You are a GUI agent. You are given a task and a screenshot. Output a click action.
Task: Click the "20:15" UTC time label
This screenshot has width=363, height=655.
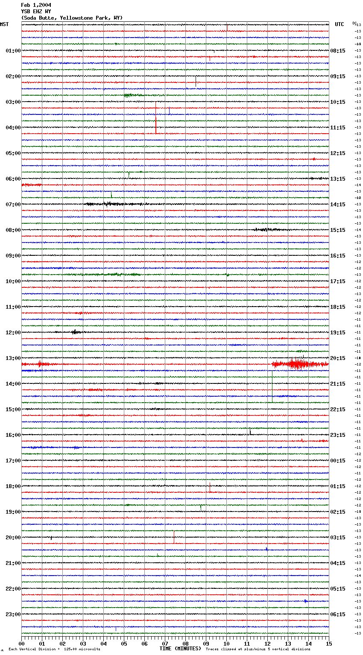pos(338,358)
